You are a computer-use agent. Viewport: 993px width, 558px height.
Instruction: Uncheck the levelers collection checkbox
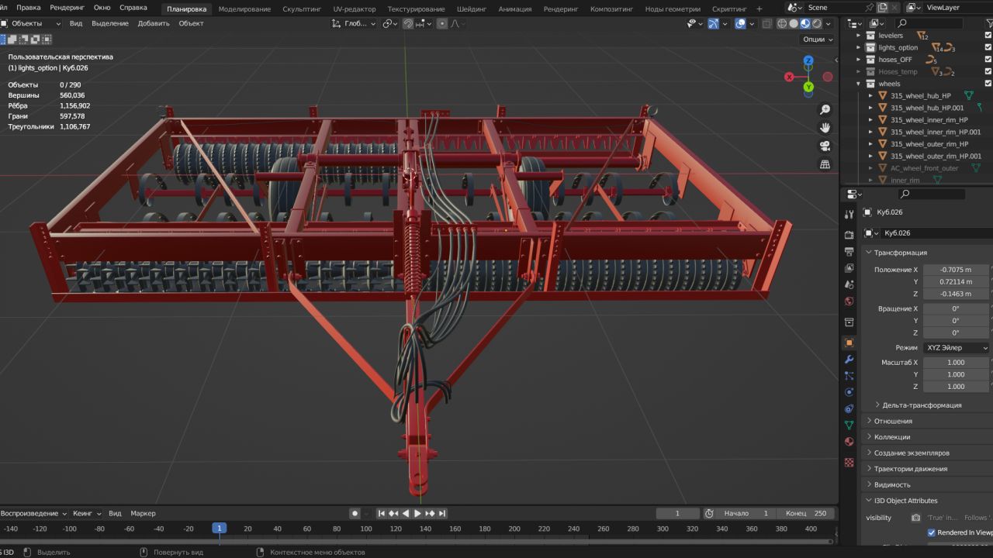tap(988, 36)
